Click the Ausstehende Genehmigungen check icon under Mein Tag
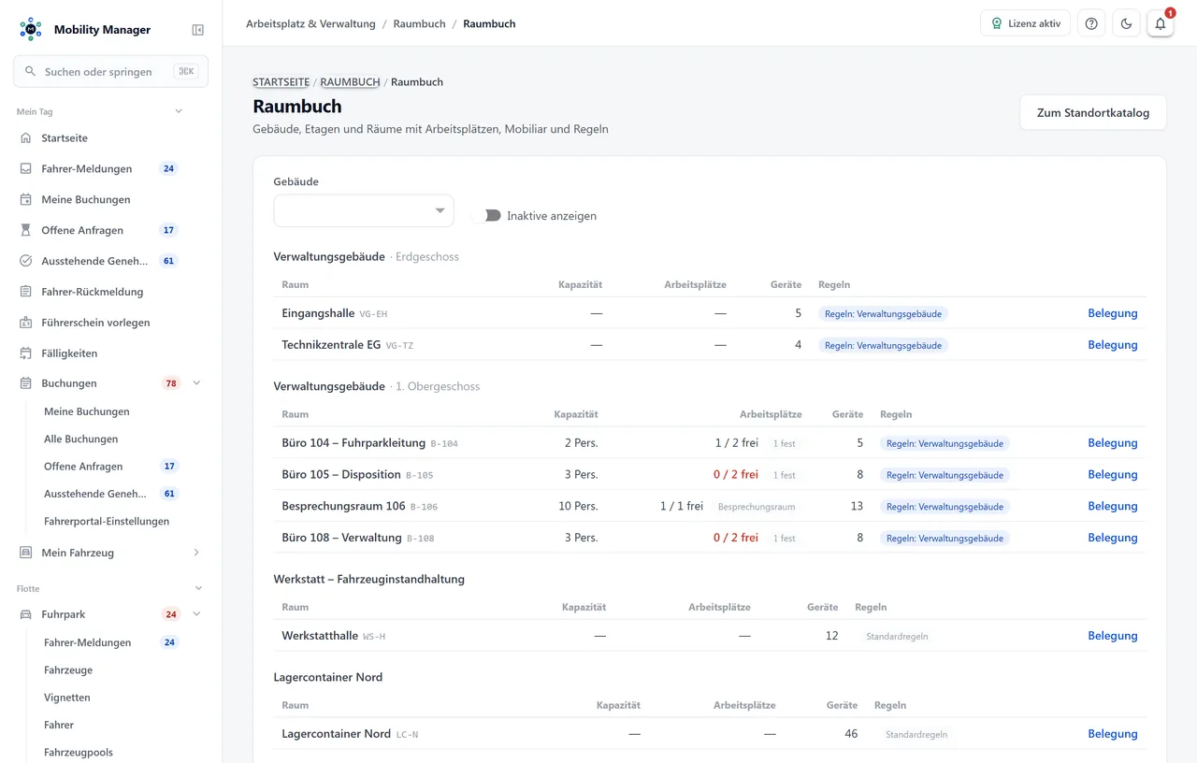 [26, 261]
